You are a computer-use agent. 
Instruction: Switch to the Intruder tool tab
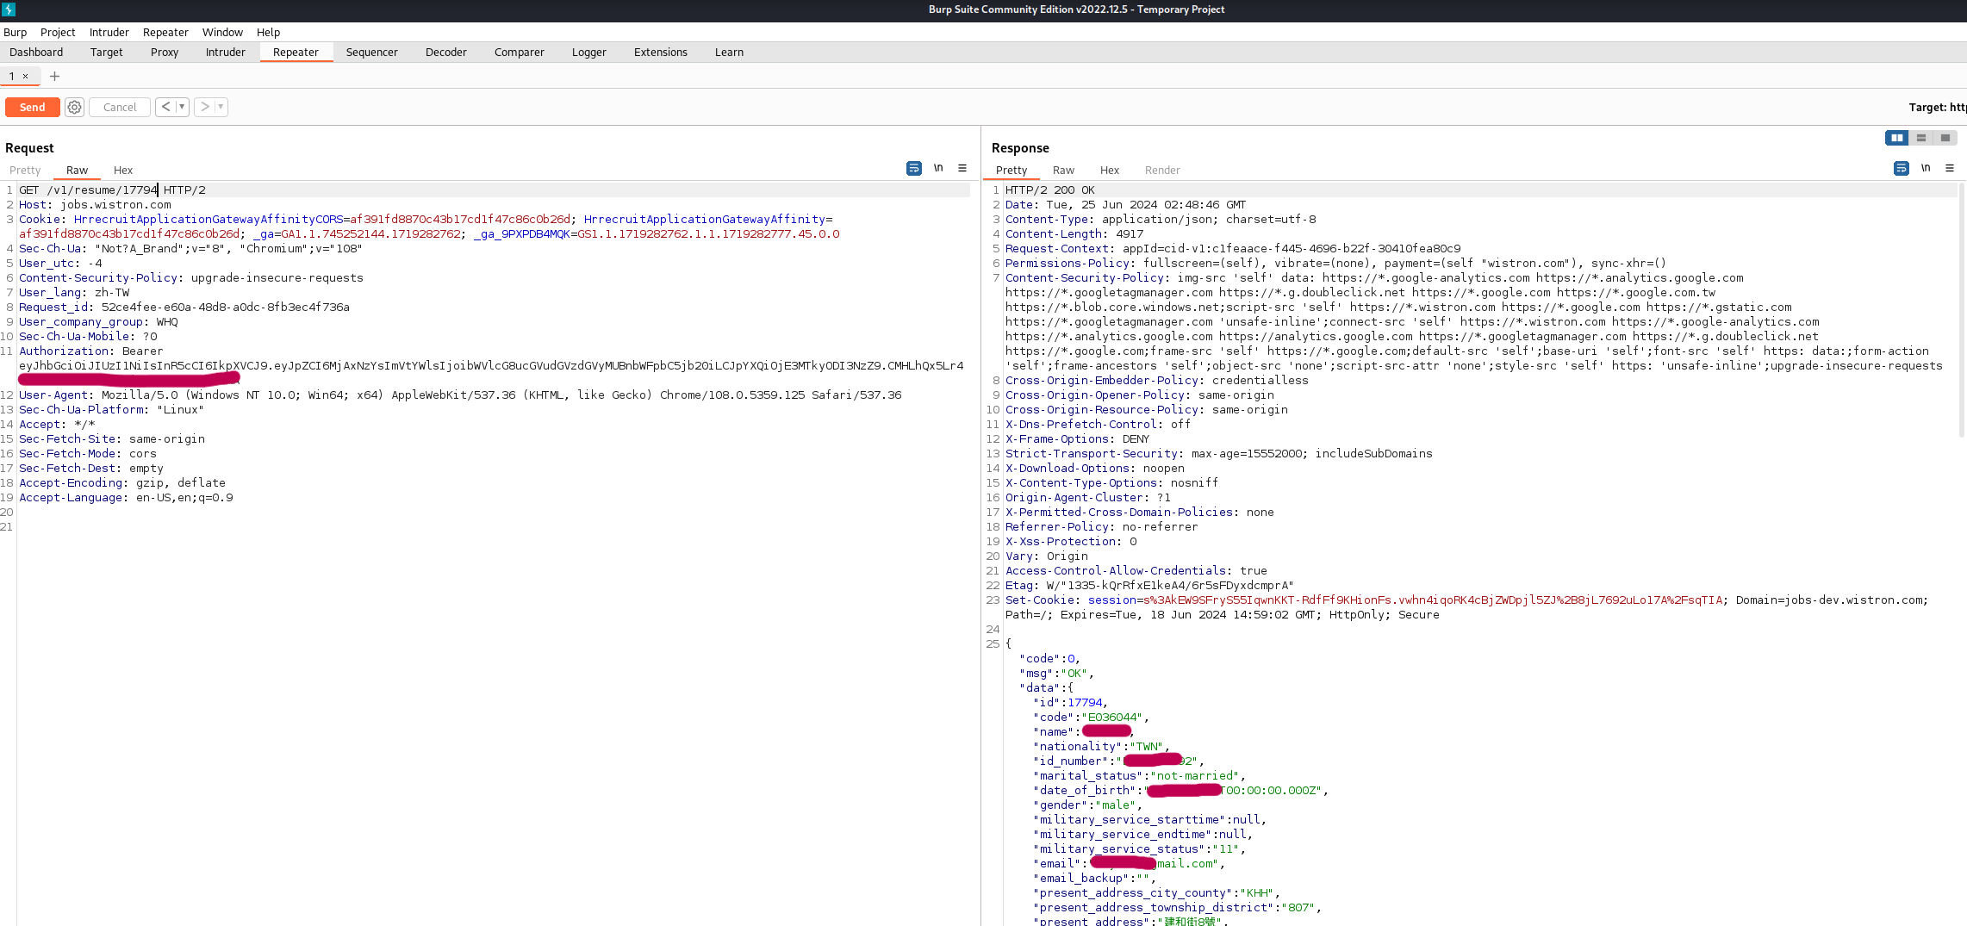click(226, 52)
